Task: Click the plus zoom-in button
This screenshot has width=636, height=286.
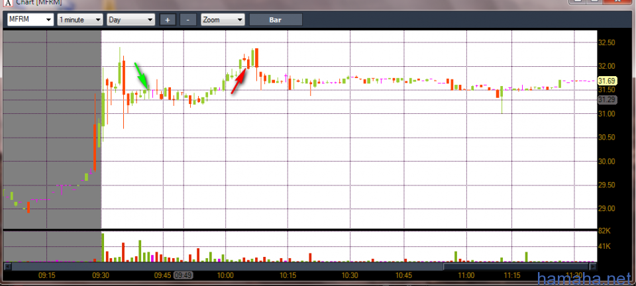Action: tap(168, 19)
